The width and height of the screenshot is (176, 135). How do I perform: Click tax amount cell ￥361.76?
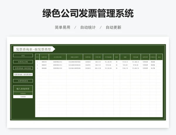(125, 68)
